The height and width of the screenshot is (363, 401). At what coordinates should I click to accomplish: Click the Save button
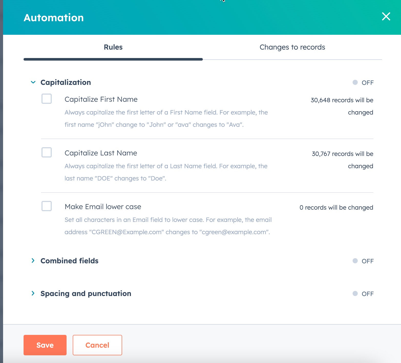click(x=45, y=345)
